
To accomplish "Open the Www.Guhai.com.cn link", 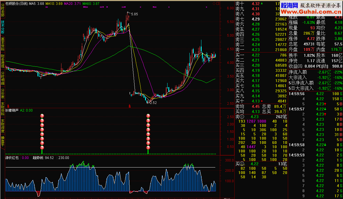I will tap(311, 12).
